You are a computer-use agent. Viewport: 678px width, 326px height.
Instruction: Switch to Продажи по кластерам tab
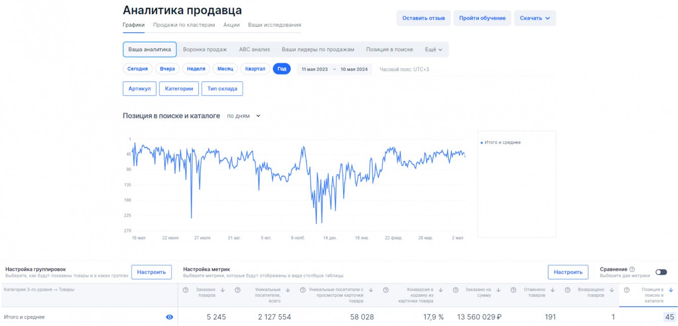click(x=184, y=25)
